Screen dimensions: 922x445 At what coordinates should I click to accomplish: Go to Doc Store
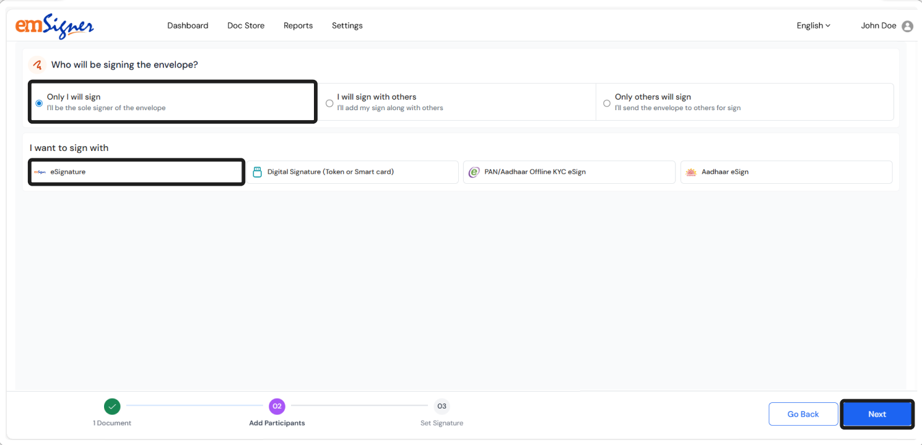coord(246,26)
